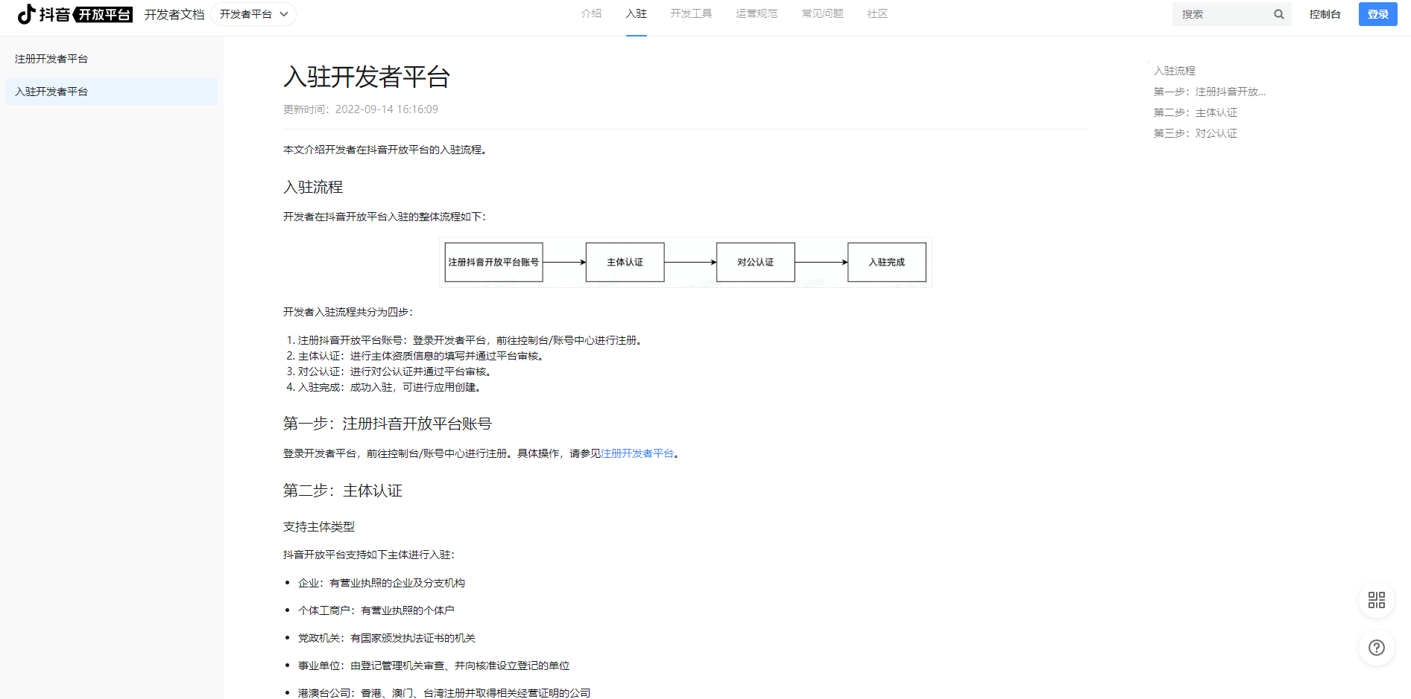The width and height of the screenshot is (1411, 699).
Task: Open the QR code floating button
Action: 1377,600
